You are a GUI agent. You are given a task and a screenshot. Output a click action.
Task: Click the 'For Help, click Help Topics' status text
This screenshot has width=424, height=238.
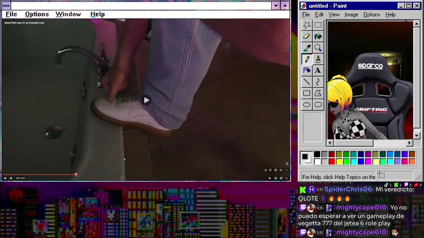339,177
